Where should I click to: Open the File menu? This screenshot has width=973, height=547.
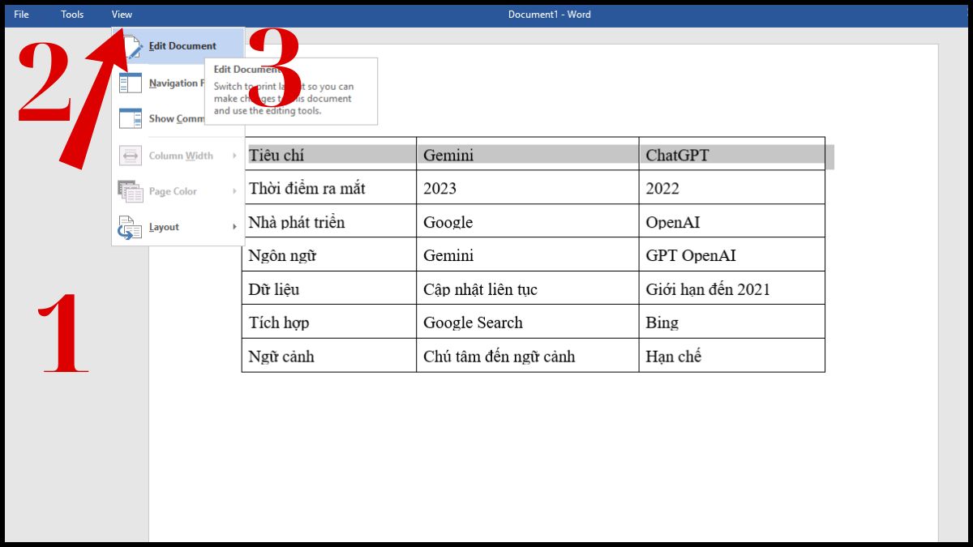[21, 15]
